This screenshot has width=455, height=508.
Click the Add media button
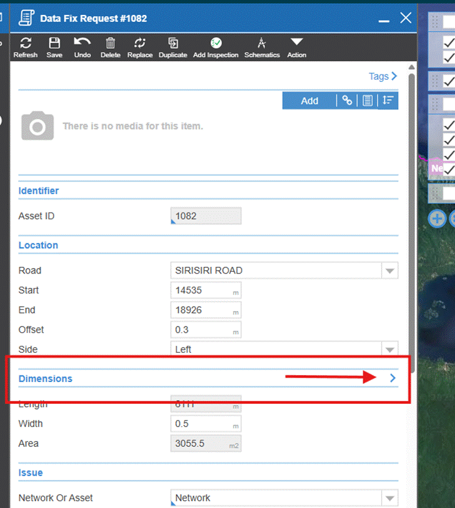pyautogui.click(x=310, y=101)
